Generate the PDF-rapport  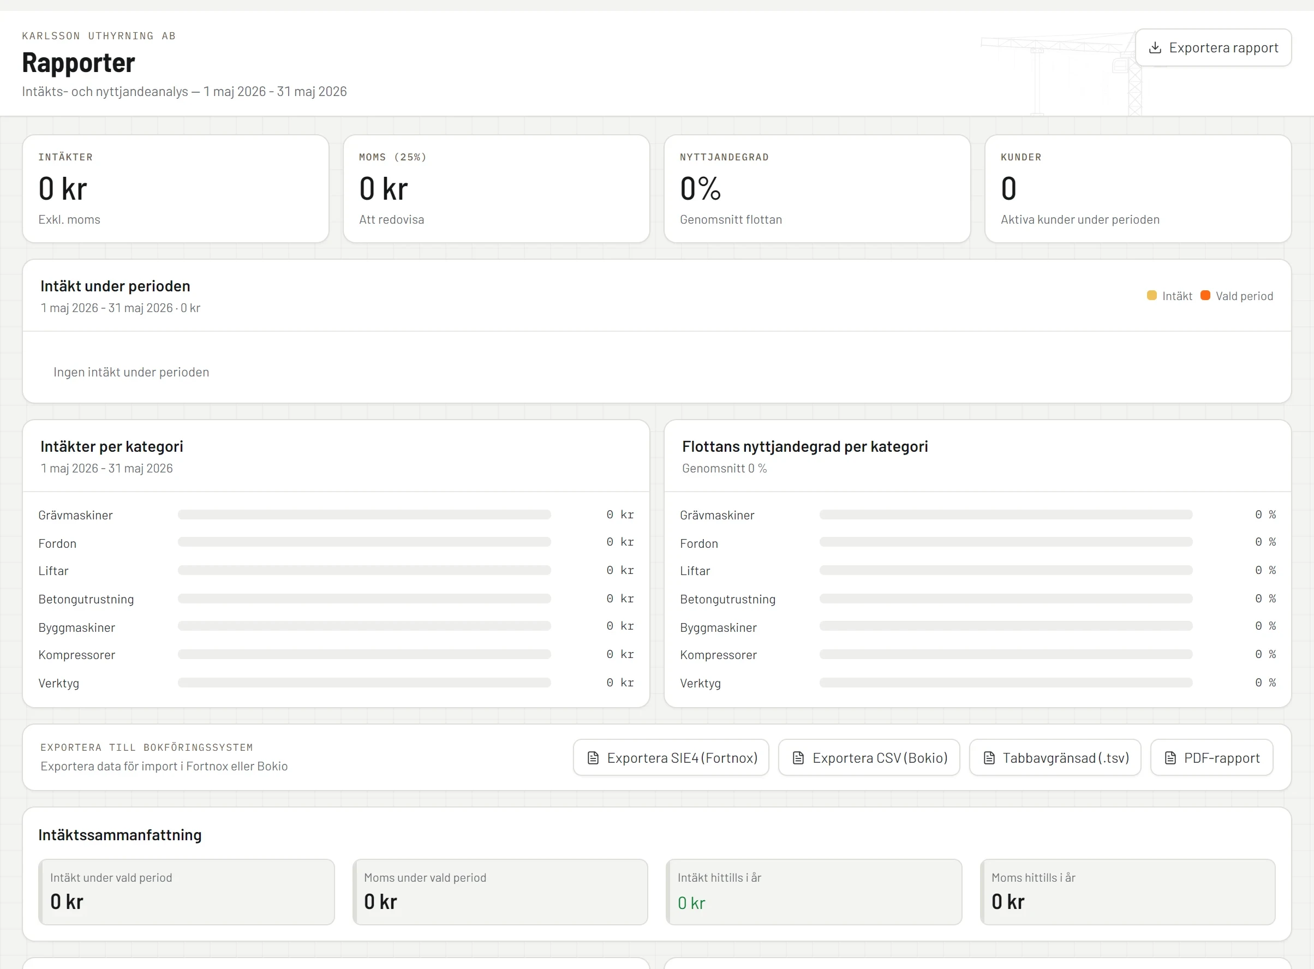[1211, 758]
